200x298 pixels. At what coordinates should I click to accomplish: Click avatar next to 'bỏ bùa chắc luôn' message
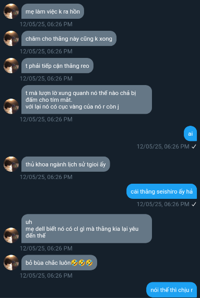tap(11, 263)
